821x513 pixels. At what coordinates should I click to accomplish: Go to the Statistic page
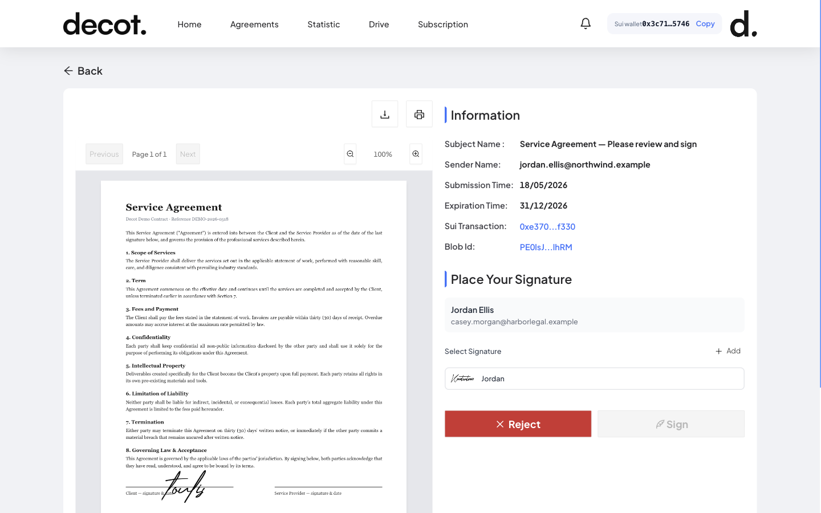click(x=323, y=24)
